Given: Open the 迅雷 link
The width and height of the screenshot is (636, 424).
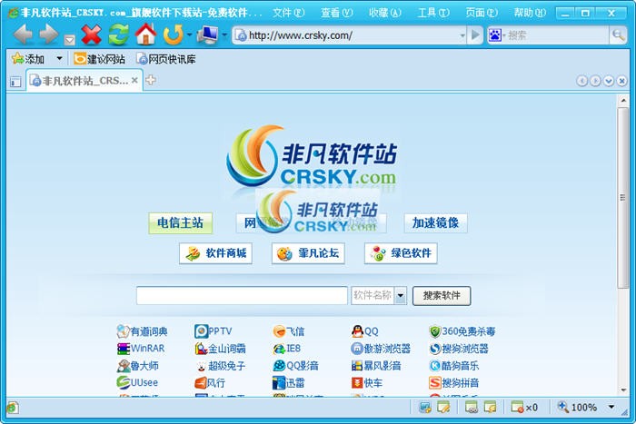Looking at the screenshot, I should point(289,382).
